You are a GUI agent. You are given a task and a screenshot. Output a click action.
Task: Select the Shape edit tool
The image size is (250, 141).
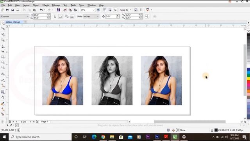pos(3,29)
